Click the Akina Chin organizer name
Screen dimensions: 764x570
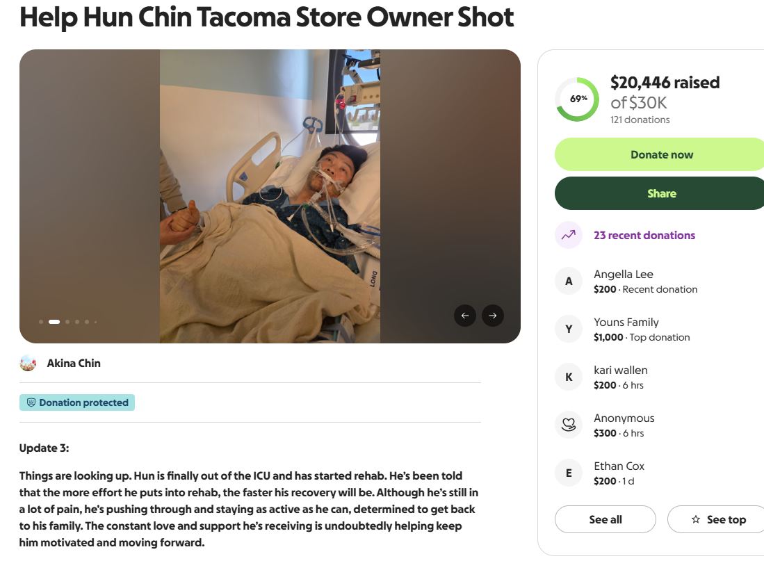74,363
